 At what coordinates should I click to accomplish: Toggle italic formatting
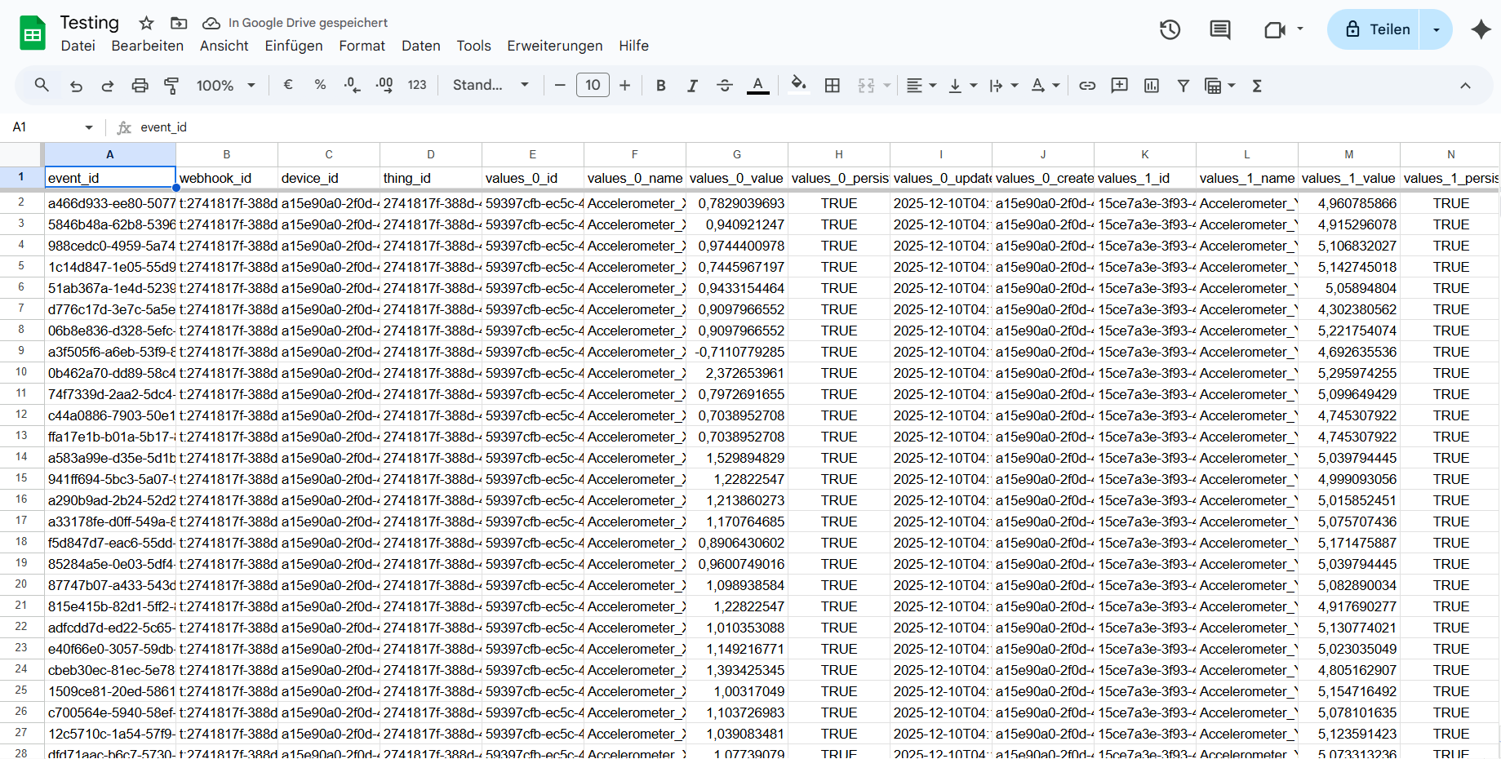[692, 85]
